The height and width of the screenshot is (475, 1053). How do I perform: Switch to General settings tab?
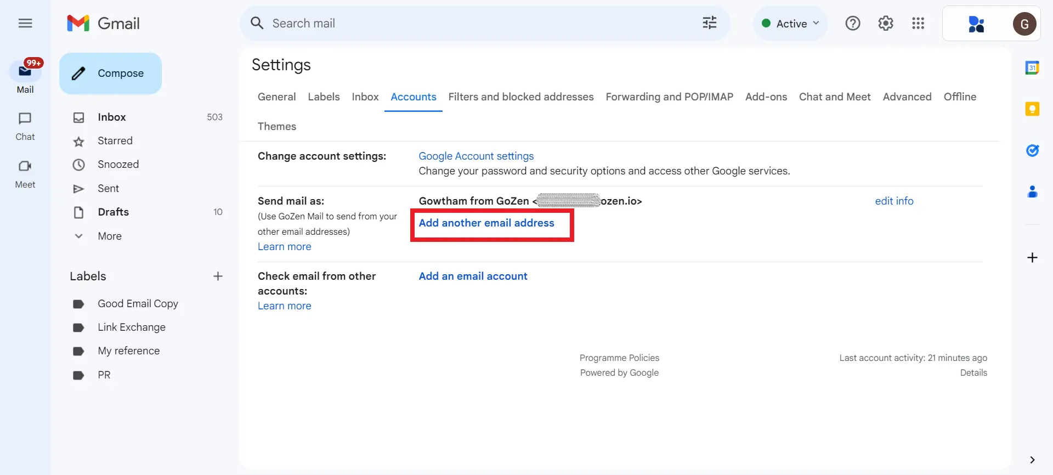pyautogui.click(x=276, y=97)
